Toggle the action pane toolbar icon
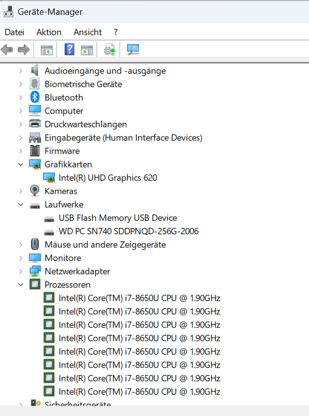Screen dimensions: 309x416 click(87, 50)
